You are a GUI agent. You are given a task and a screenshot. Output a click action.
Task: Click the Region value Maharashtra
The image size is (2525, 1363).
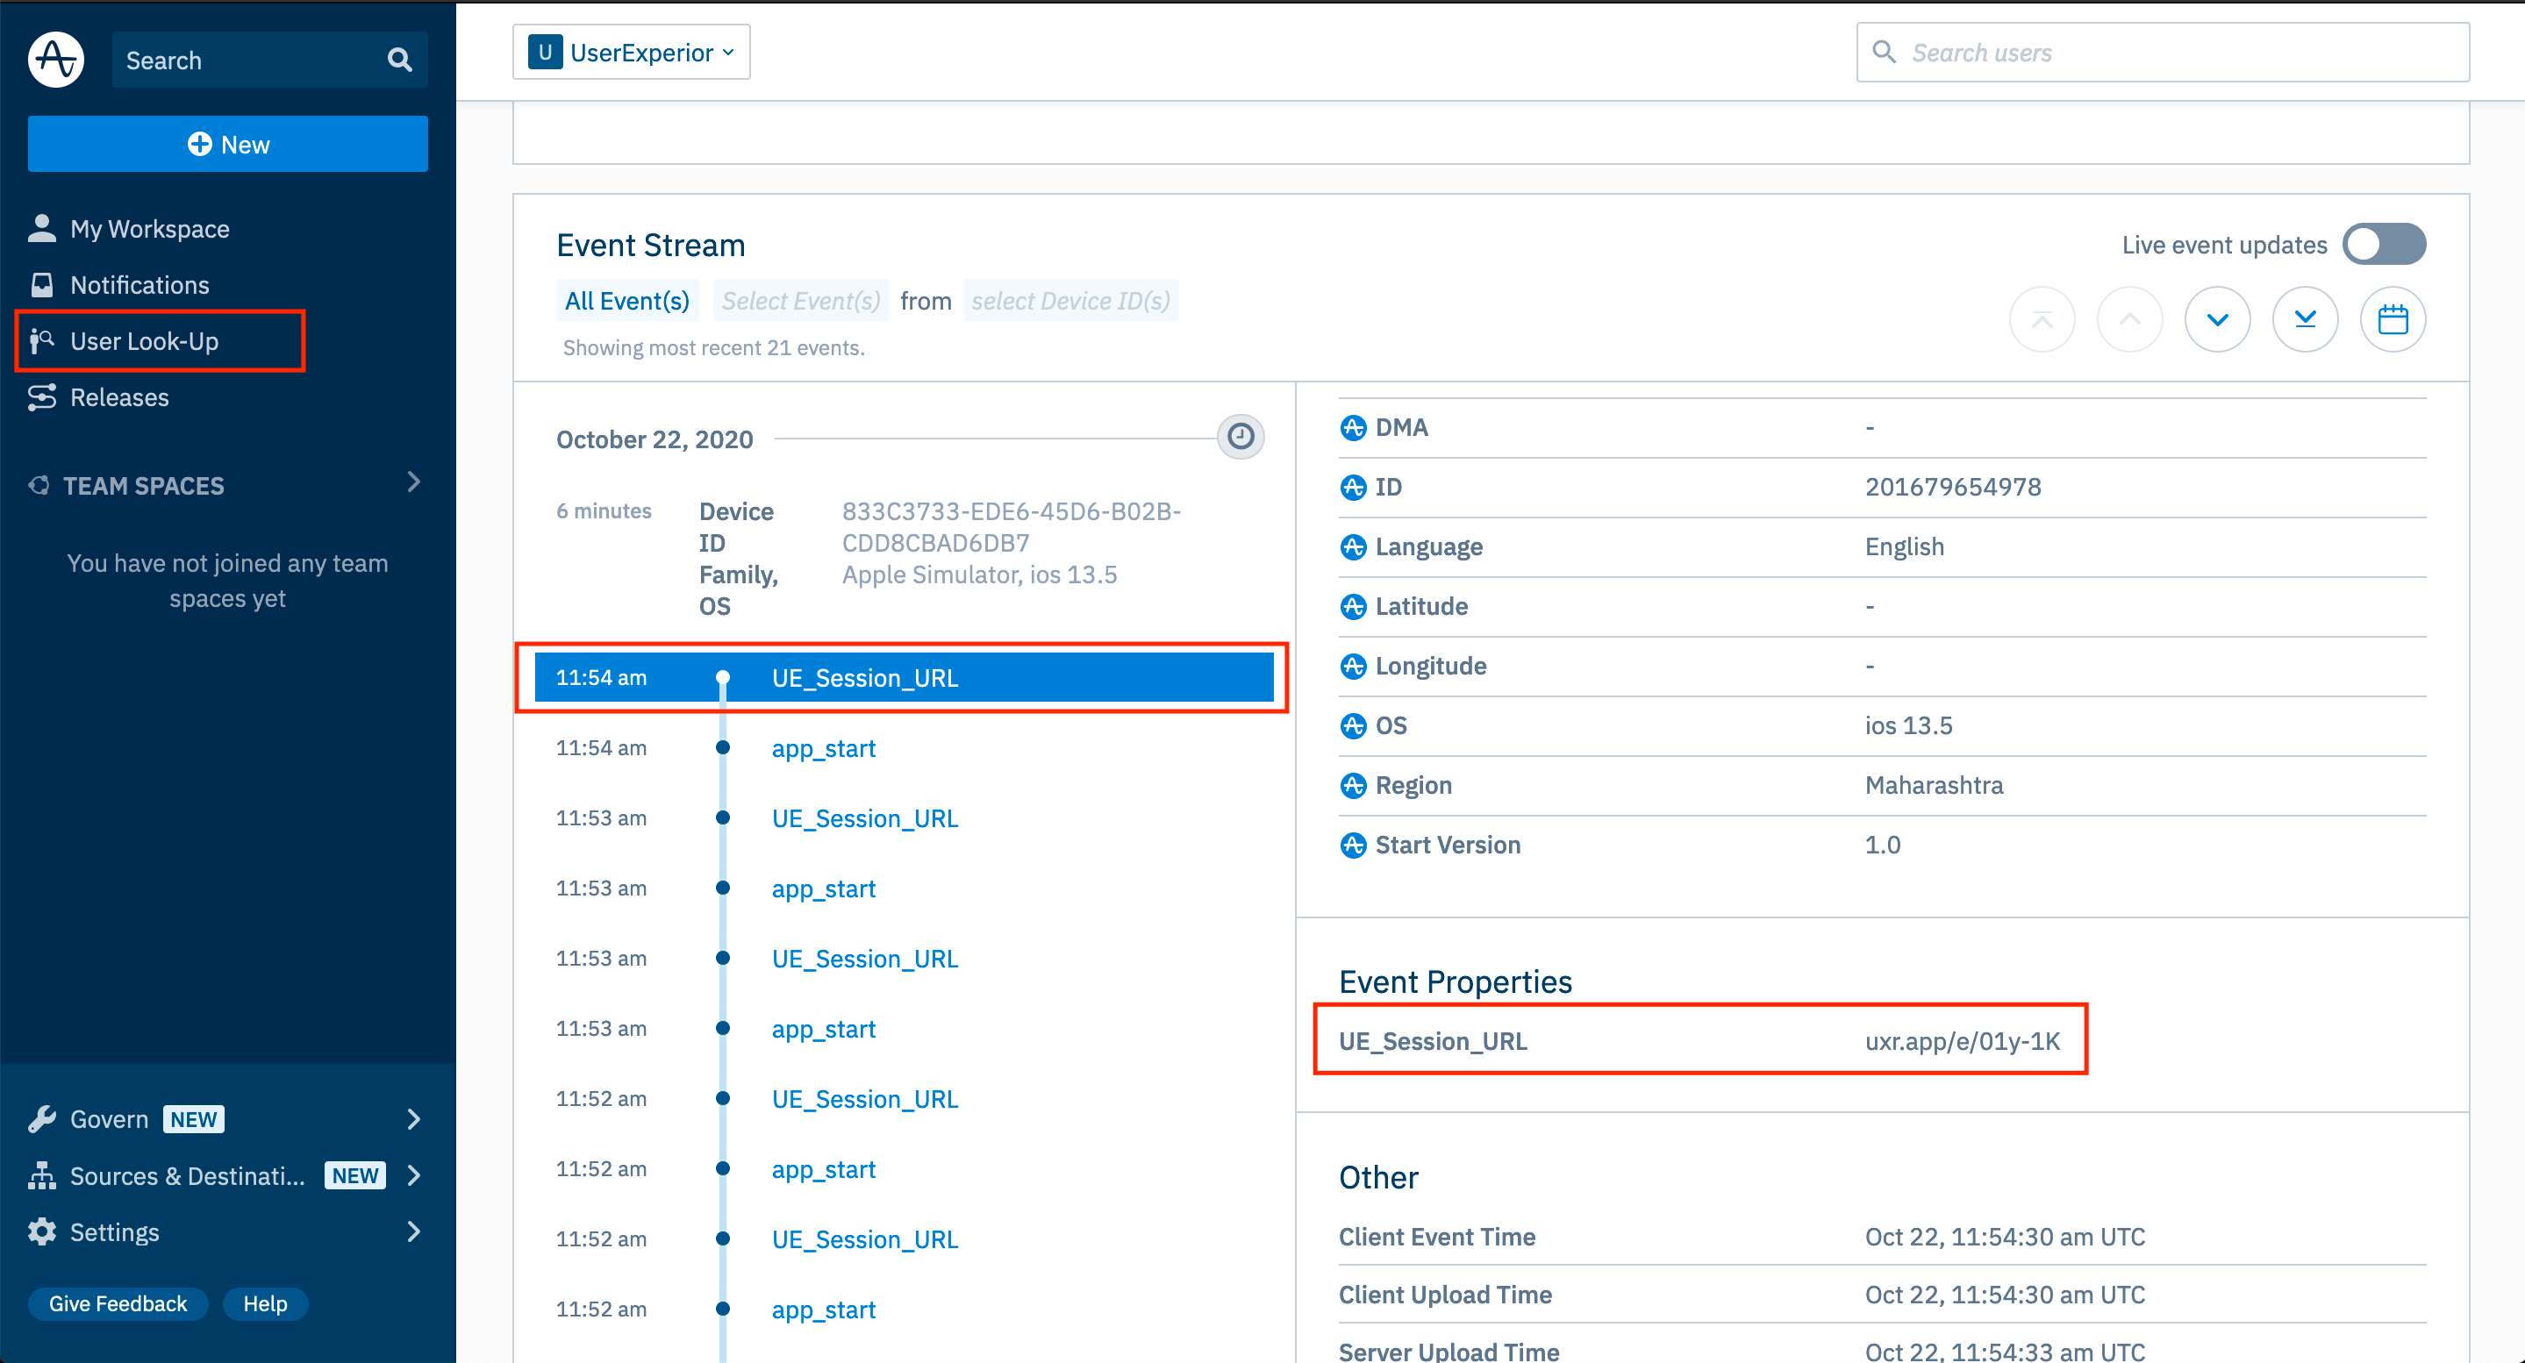[x=1934, y=785]
